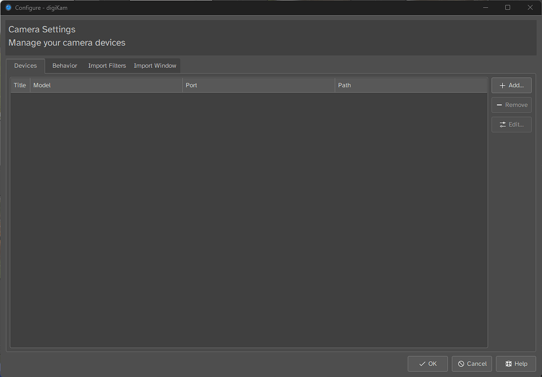Open the Edit camera dialog
The width and height of the screenshot is (542, 377).
click(511, 124)
